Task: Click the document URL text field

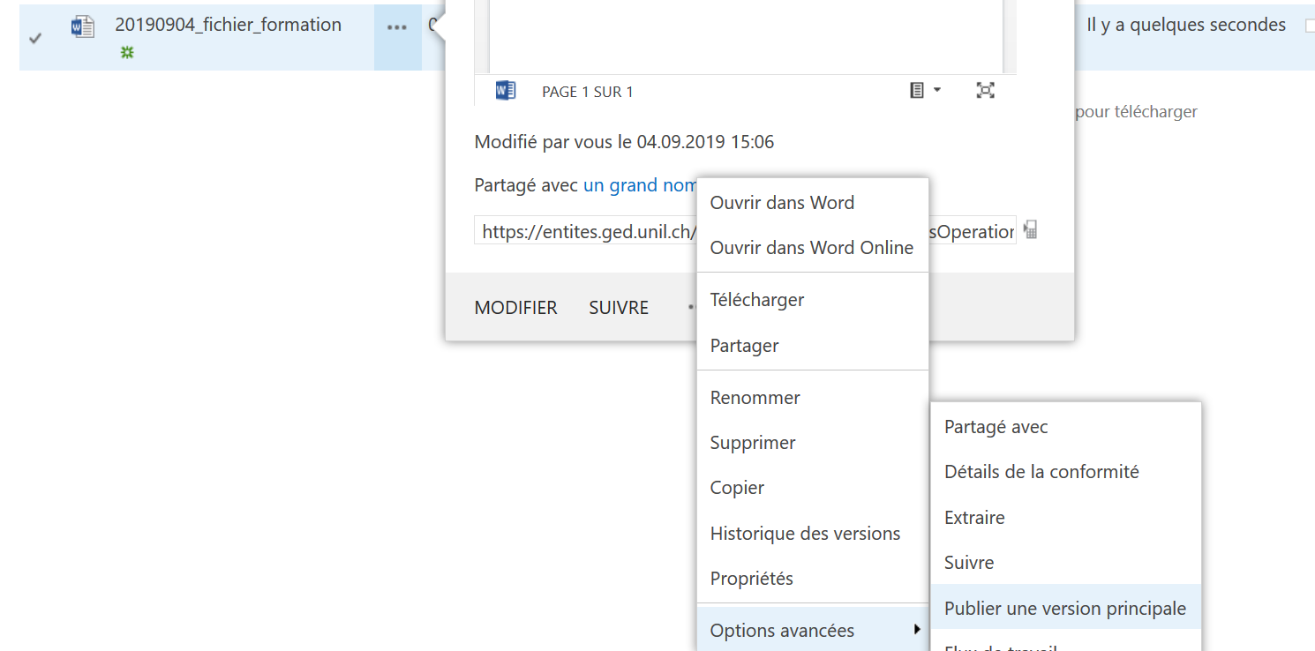Action: pos(584,232)
